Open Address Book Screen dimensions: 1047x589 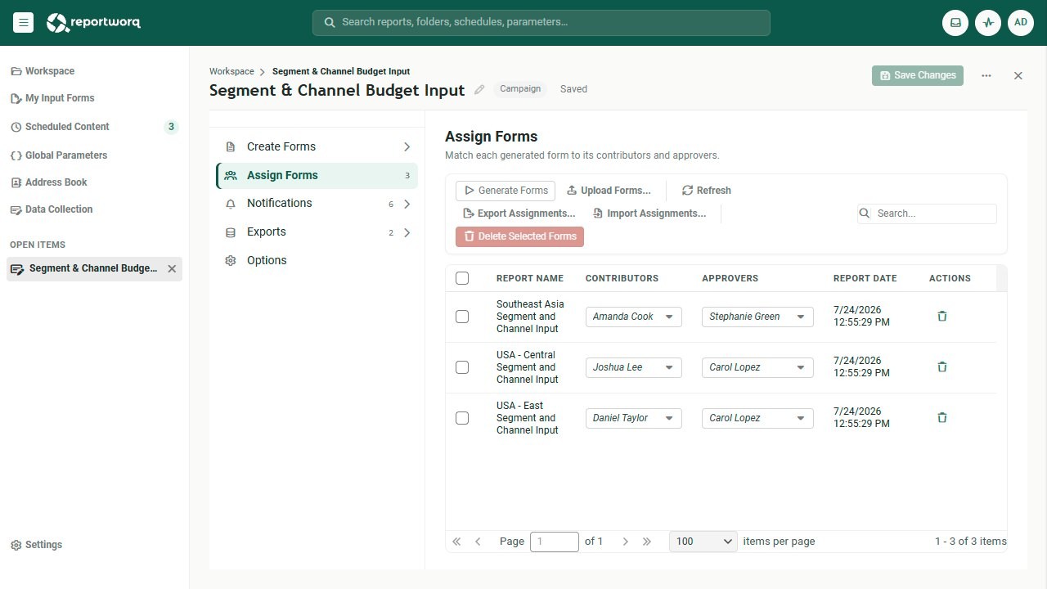click(x=49, y=182)
